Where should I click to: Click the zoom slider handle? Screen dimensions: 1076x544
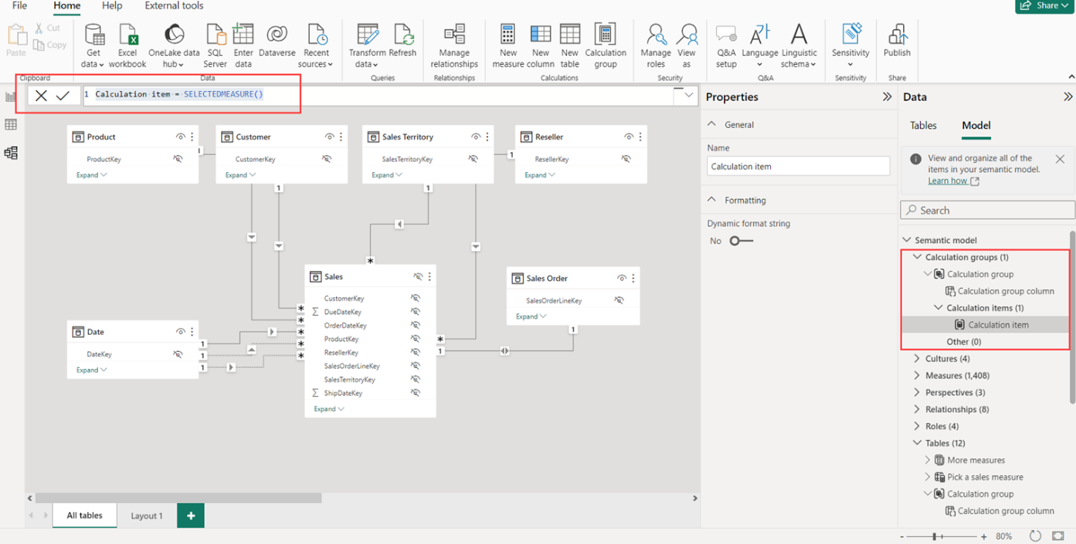click(935, 536)
